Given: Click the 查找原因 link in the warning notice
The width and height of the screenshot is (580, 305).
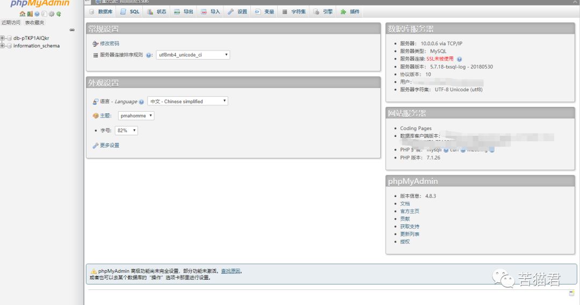Looking at the screenshot, I should pos(230,271).
